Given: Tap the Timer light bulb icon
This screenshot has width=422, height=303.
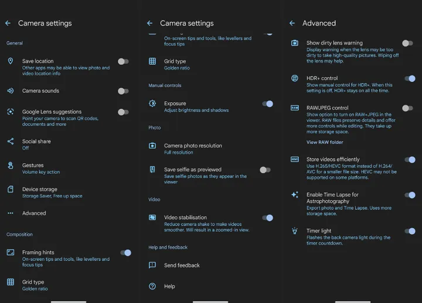Looking at the screenshot, I should pos(295,231).
